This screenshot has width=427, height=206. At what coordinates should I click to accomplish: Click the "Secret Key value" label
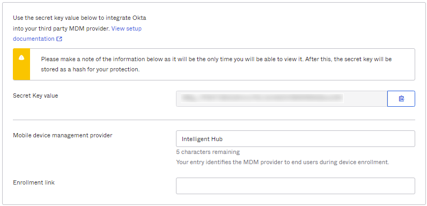point(35,95)
